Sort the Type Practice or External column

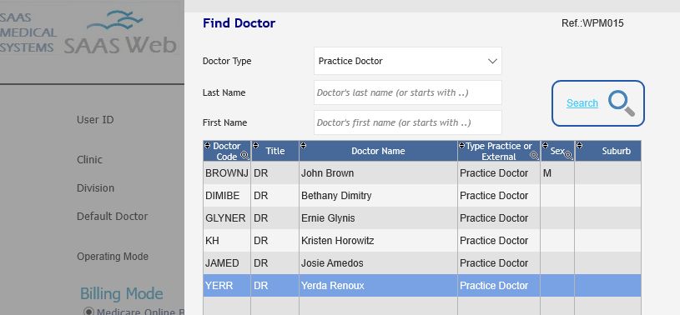point(462,146)
